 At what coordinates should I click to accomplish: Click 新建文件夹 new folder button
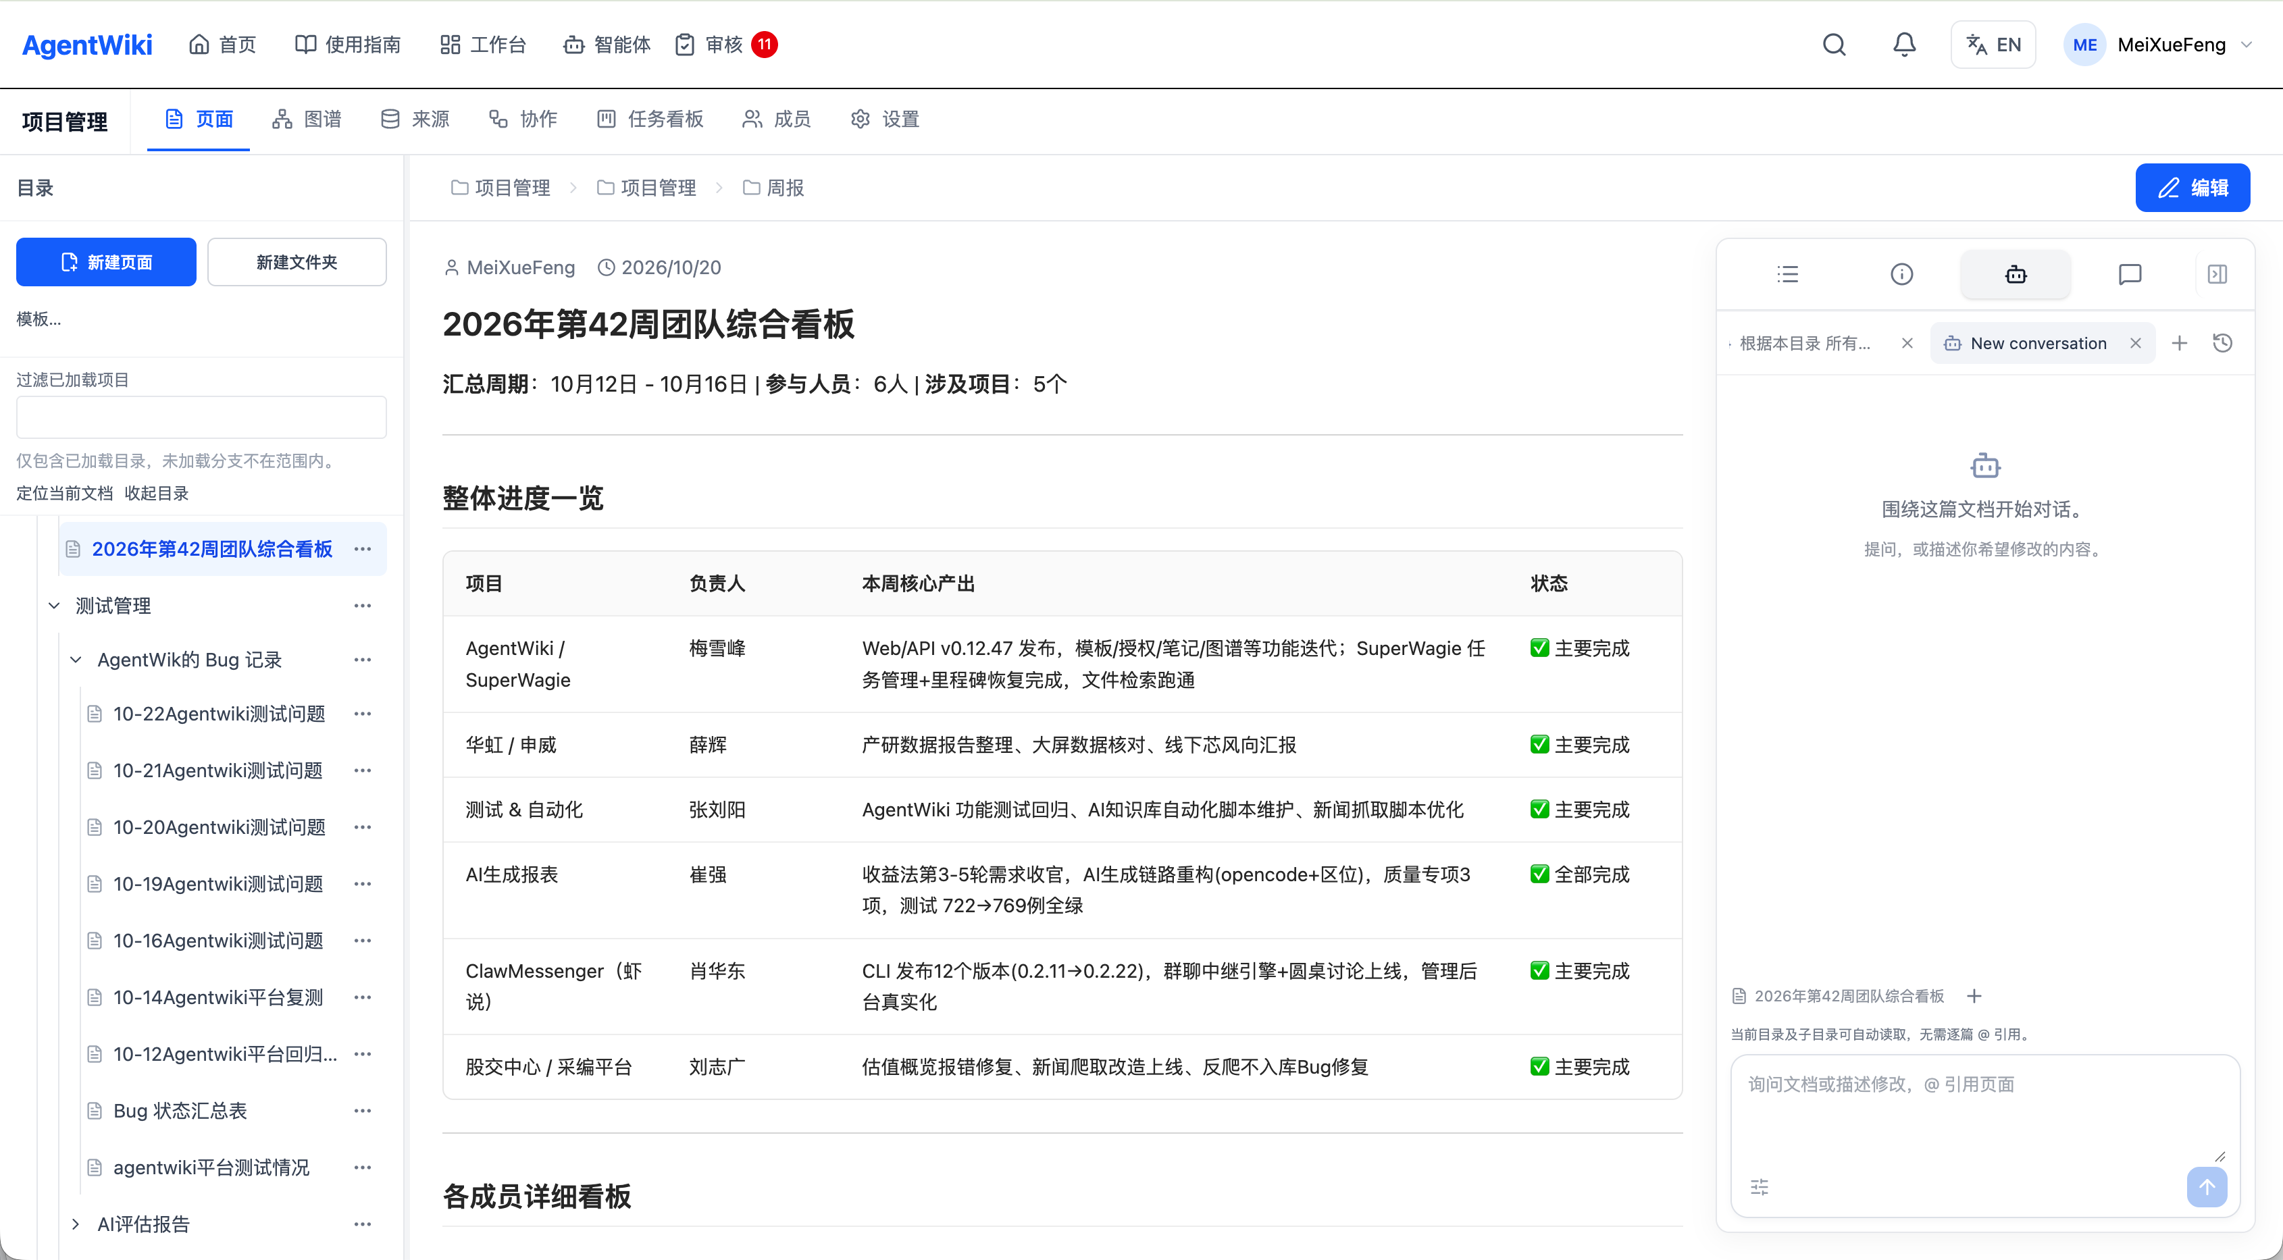[x=297, y=262]
